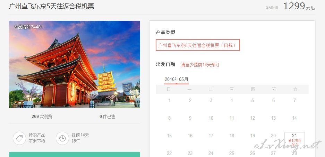This screenshot has height=157, width=325.
Task: Click the green booking button
Action: (75, 154)
